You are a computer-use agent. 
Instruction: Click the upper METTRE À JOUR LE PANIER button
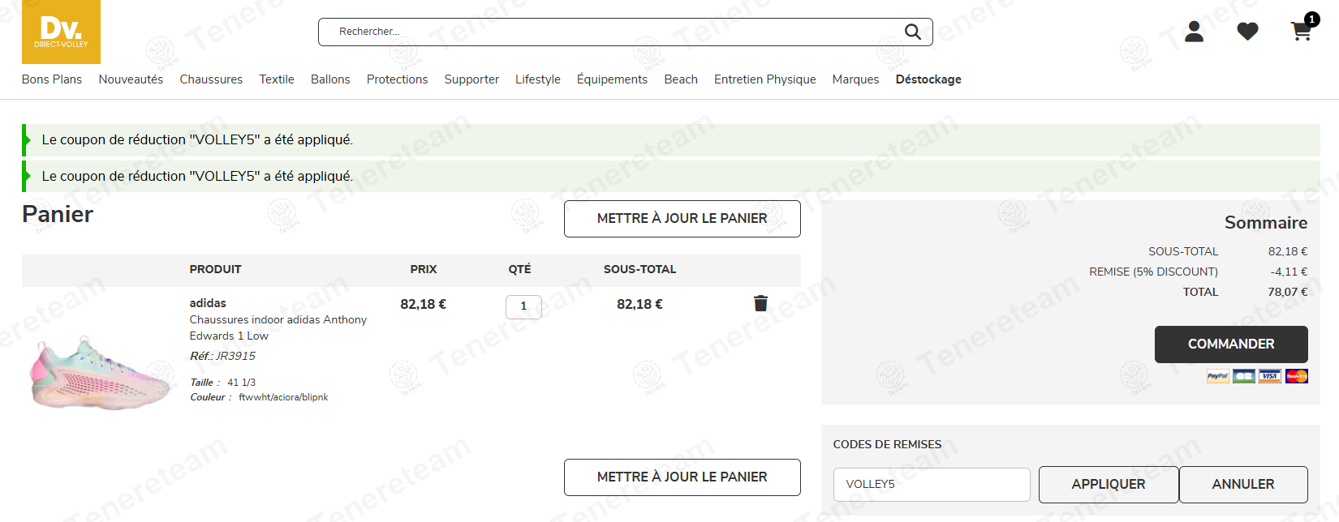click(x=682, y=219)
